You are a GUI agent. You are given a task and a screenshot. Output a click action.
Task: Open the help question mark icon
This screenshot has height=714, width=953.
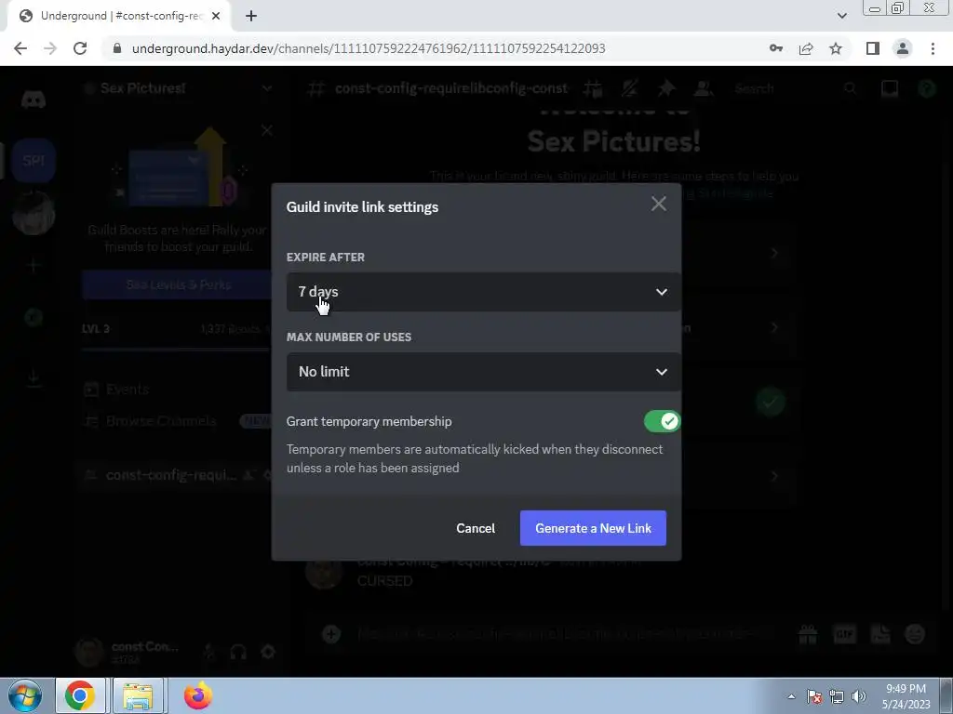927,88
